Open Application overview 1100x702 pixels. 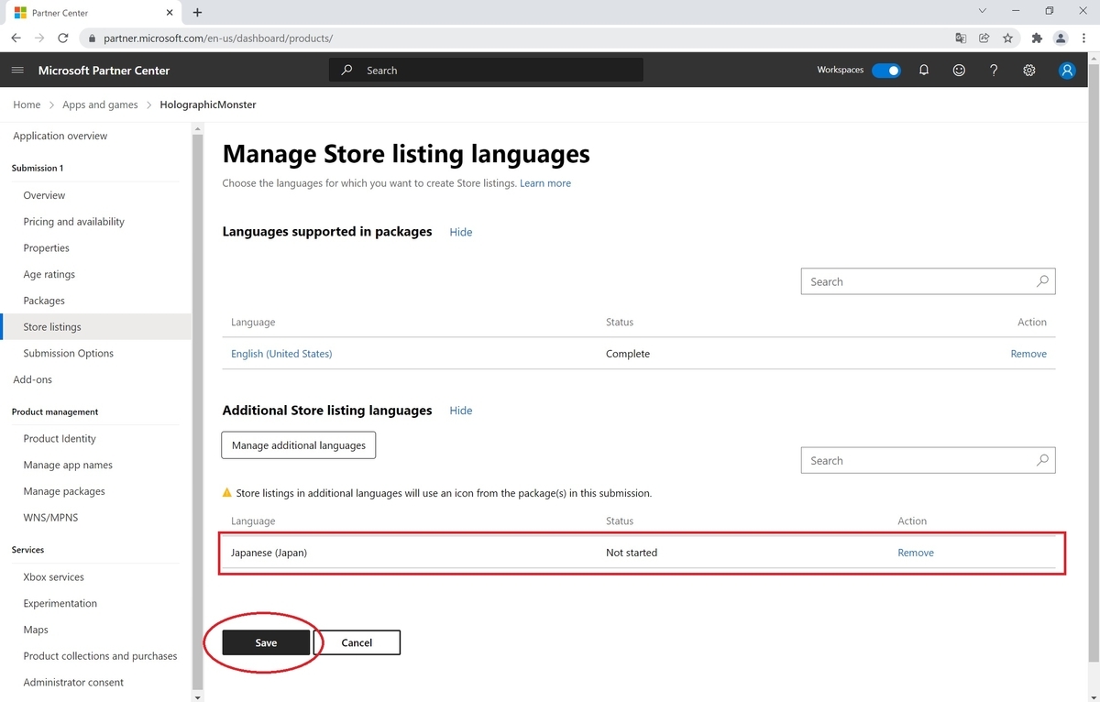coord(60,136)
